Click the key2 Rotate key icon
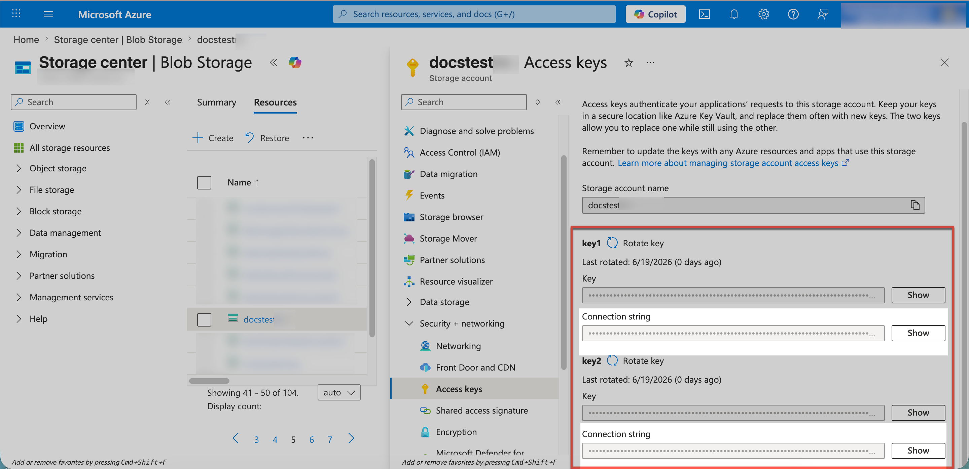 (612, 360)
